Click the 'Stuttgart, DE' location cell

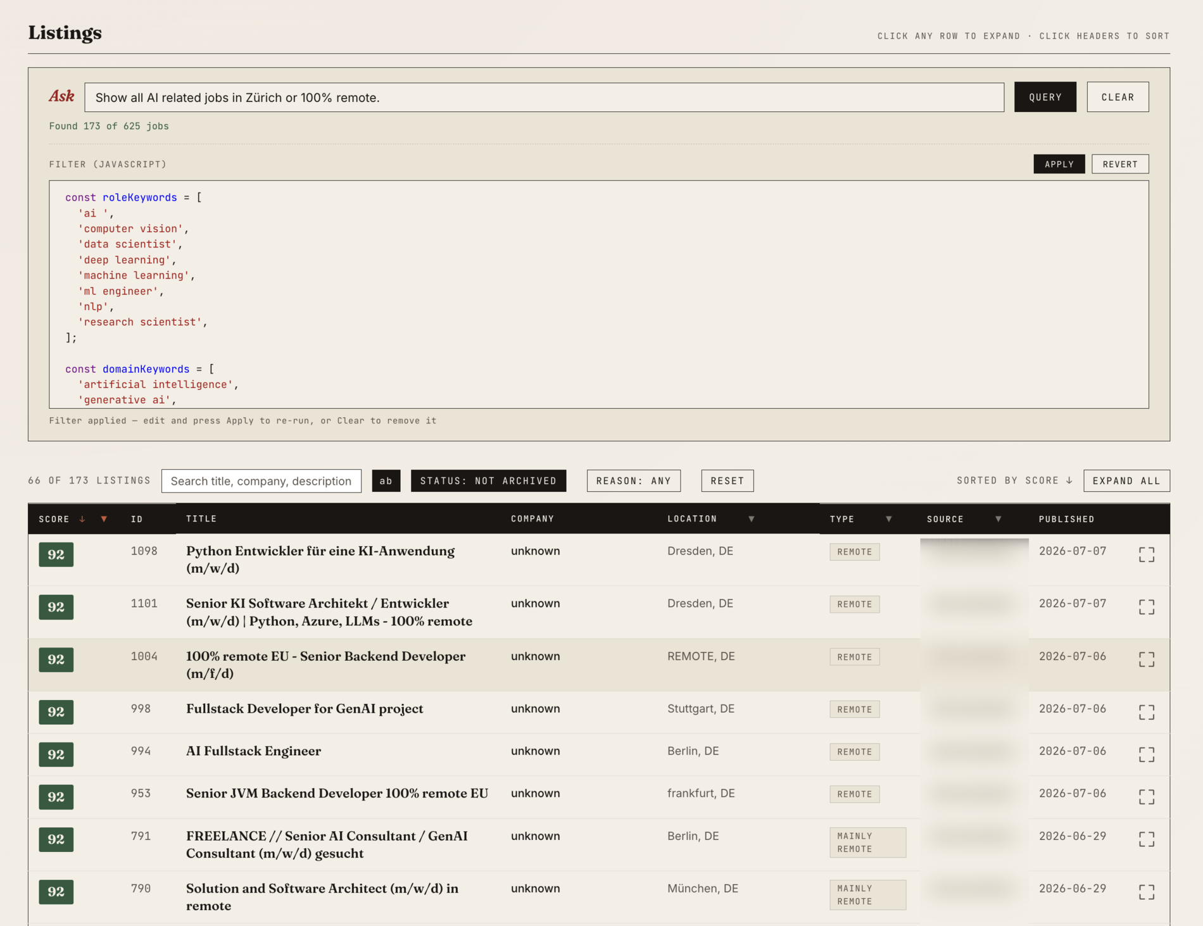tap(700, 709)
